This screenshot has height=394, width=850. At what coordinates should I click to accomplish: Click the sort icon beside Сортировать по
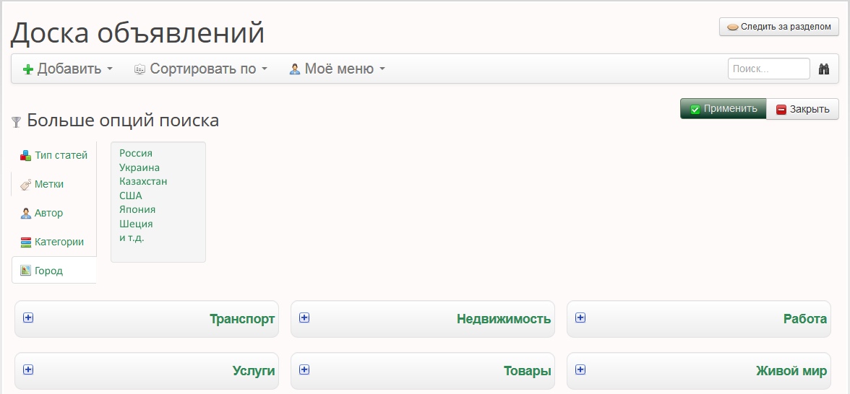point(140,69)
